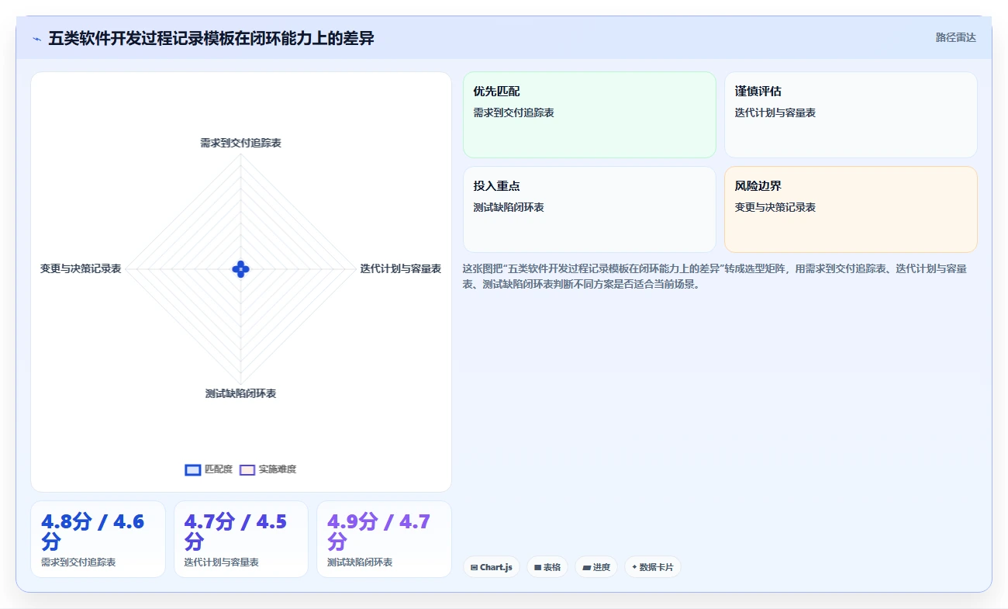The image size is (1008, 609).
Task: Click 测试缺陷闭环表 text in 投入重点 card
Action: (509, 207)
